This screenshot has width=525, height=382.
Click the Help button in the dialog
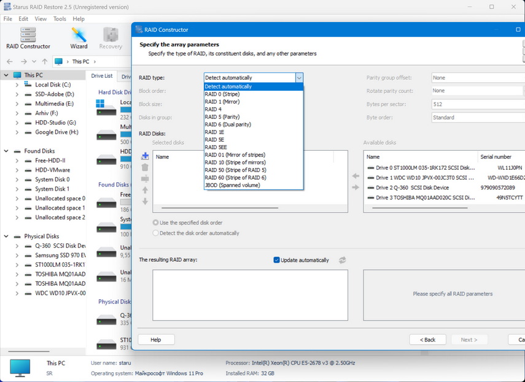point(156,340)
